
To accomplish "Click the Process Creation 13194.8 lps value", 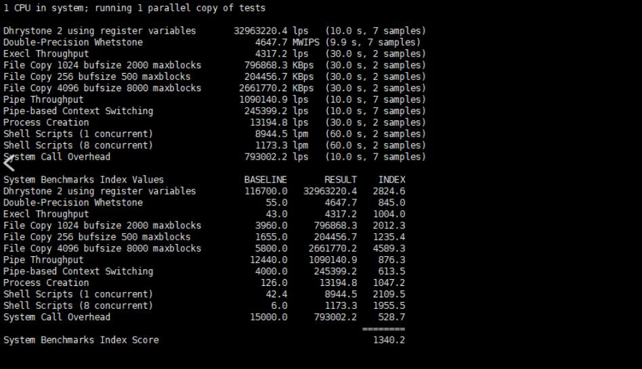I will point(279,122).
